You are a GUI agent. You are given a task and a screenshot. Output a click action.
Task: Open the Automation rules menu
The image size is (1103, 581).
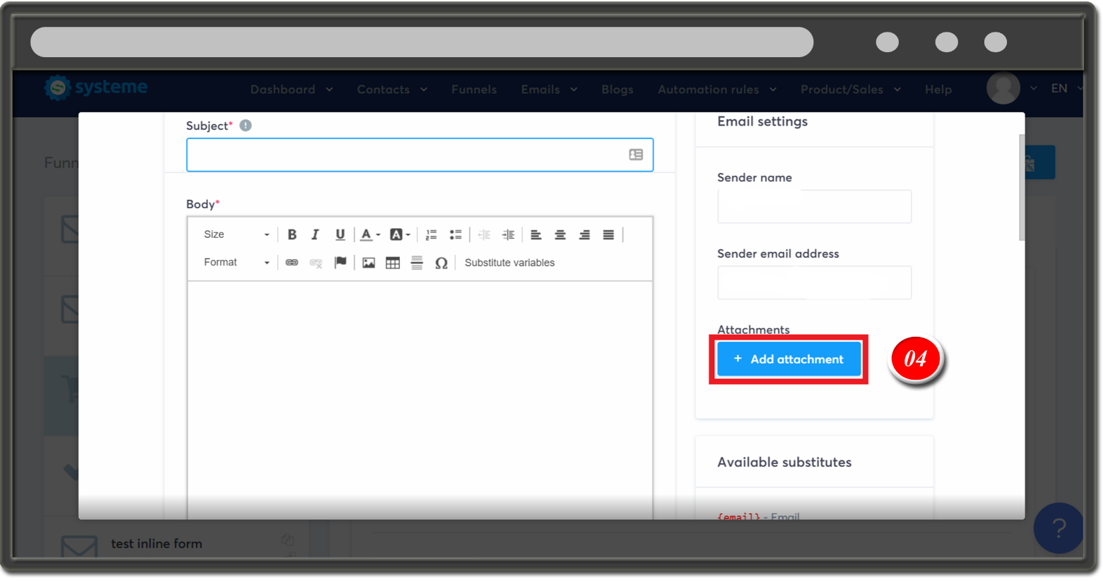(x=717, y=90)
